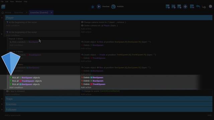Click the green icon before Pick all BeeSpawn
The image size is (214, 120).
tap(10, 84)
